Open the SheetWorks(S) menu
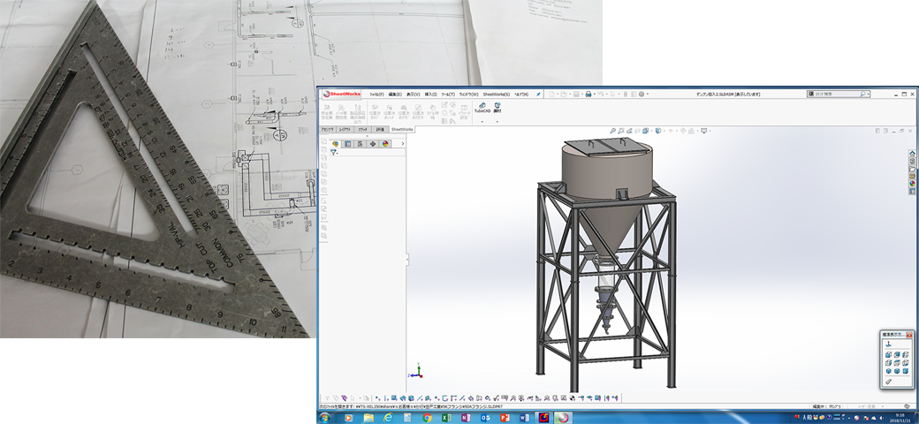Viewport: 919px width, 424px height. [497, 94]
